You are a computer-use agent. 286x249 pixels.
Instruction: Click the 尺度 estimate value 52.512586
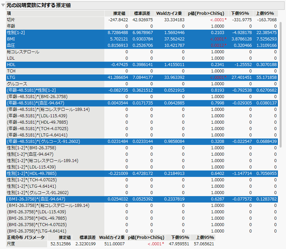(x=61, y=244)
